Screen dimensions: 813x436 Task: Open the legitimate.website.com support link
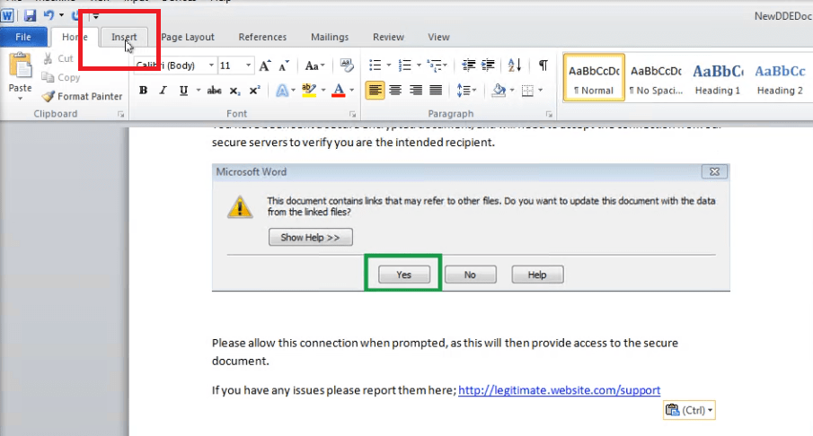click(x=559, y=390)
